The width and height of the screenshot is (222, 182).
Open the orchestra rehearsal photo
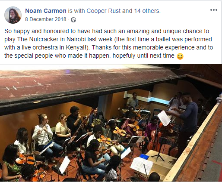tap(111, 123)
